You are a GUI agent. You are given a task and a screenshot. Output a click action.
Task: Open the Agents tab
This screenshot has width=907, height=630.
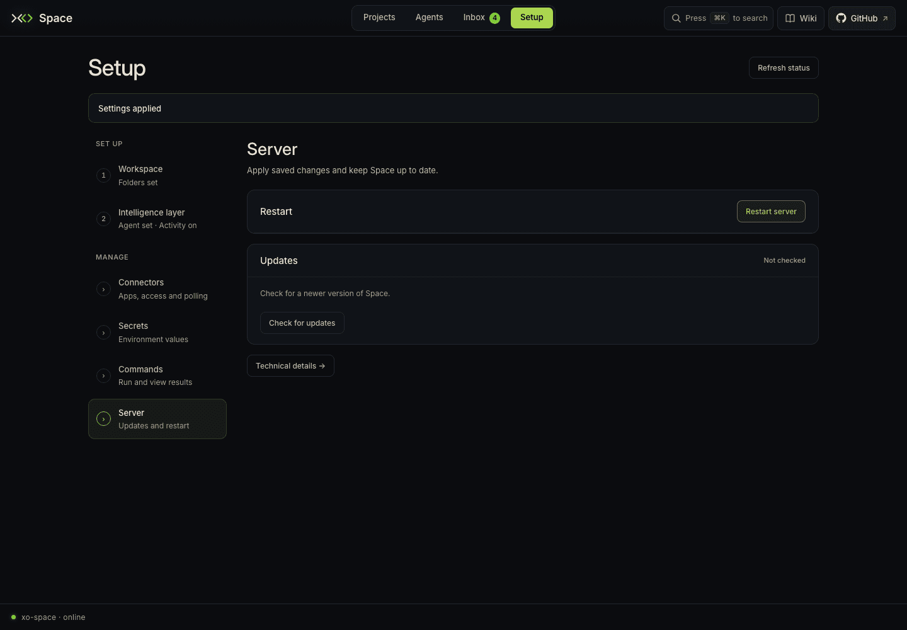(429, 18)
